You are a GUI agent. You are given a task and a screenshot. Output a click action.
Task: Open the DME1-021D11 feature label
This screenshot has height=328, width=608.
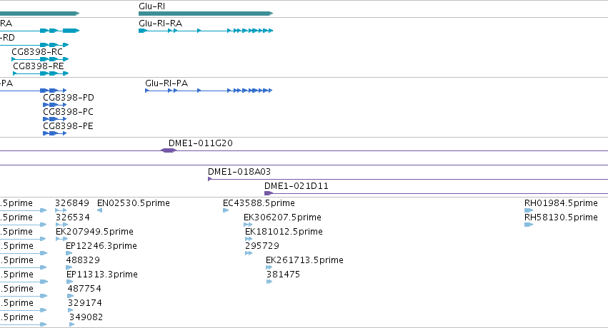pos(296,186)
